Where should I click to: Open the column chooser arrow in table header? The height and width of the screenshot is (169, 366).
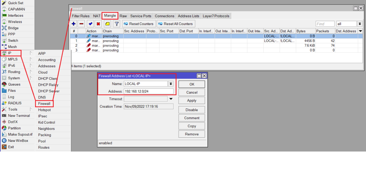coord(360,31)
